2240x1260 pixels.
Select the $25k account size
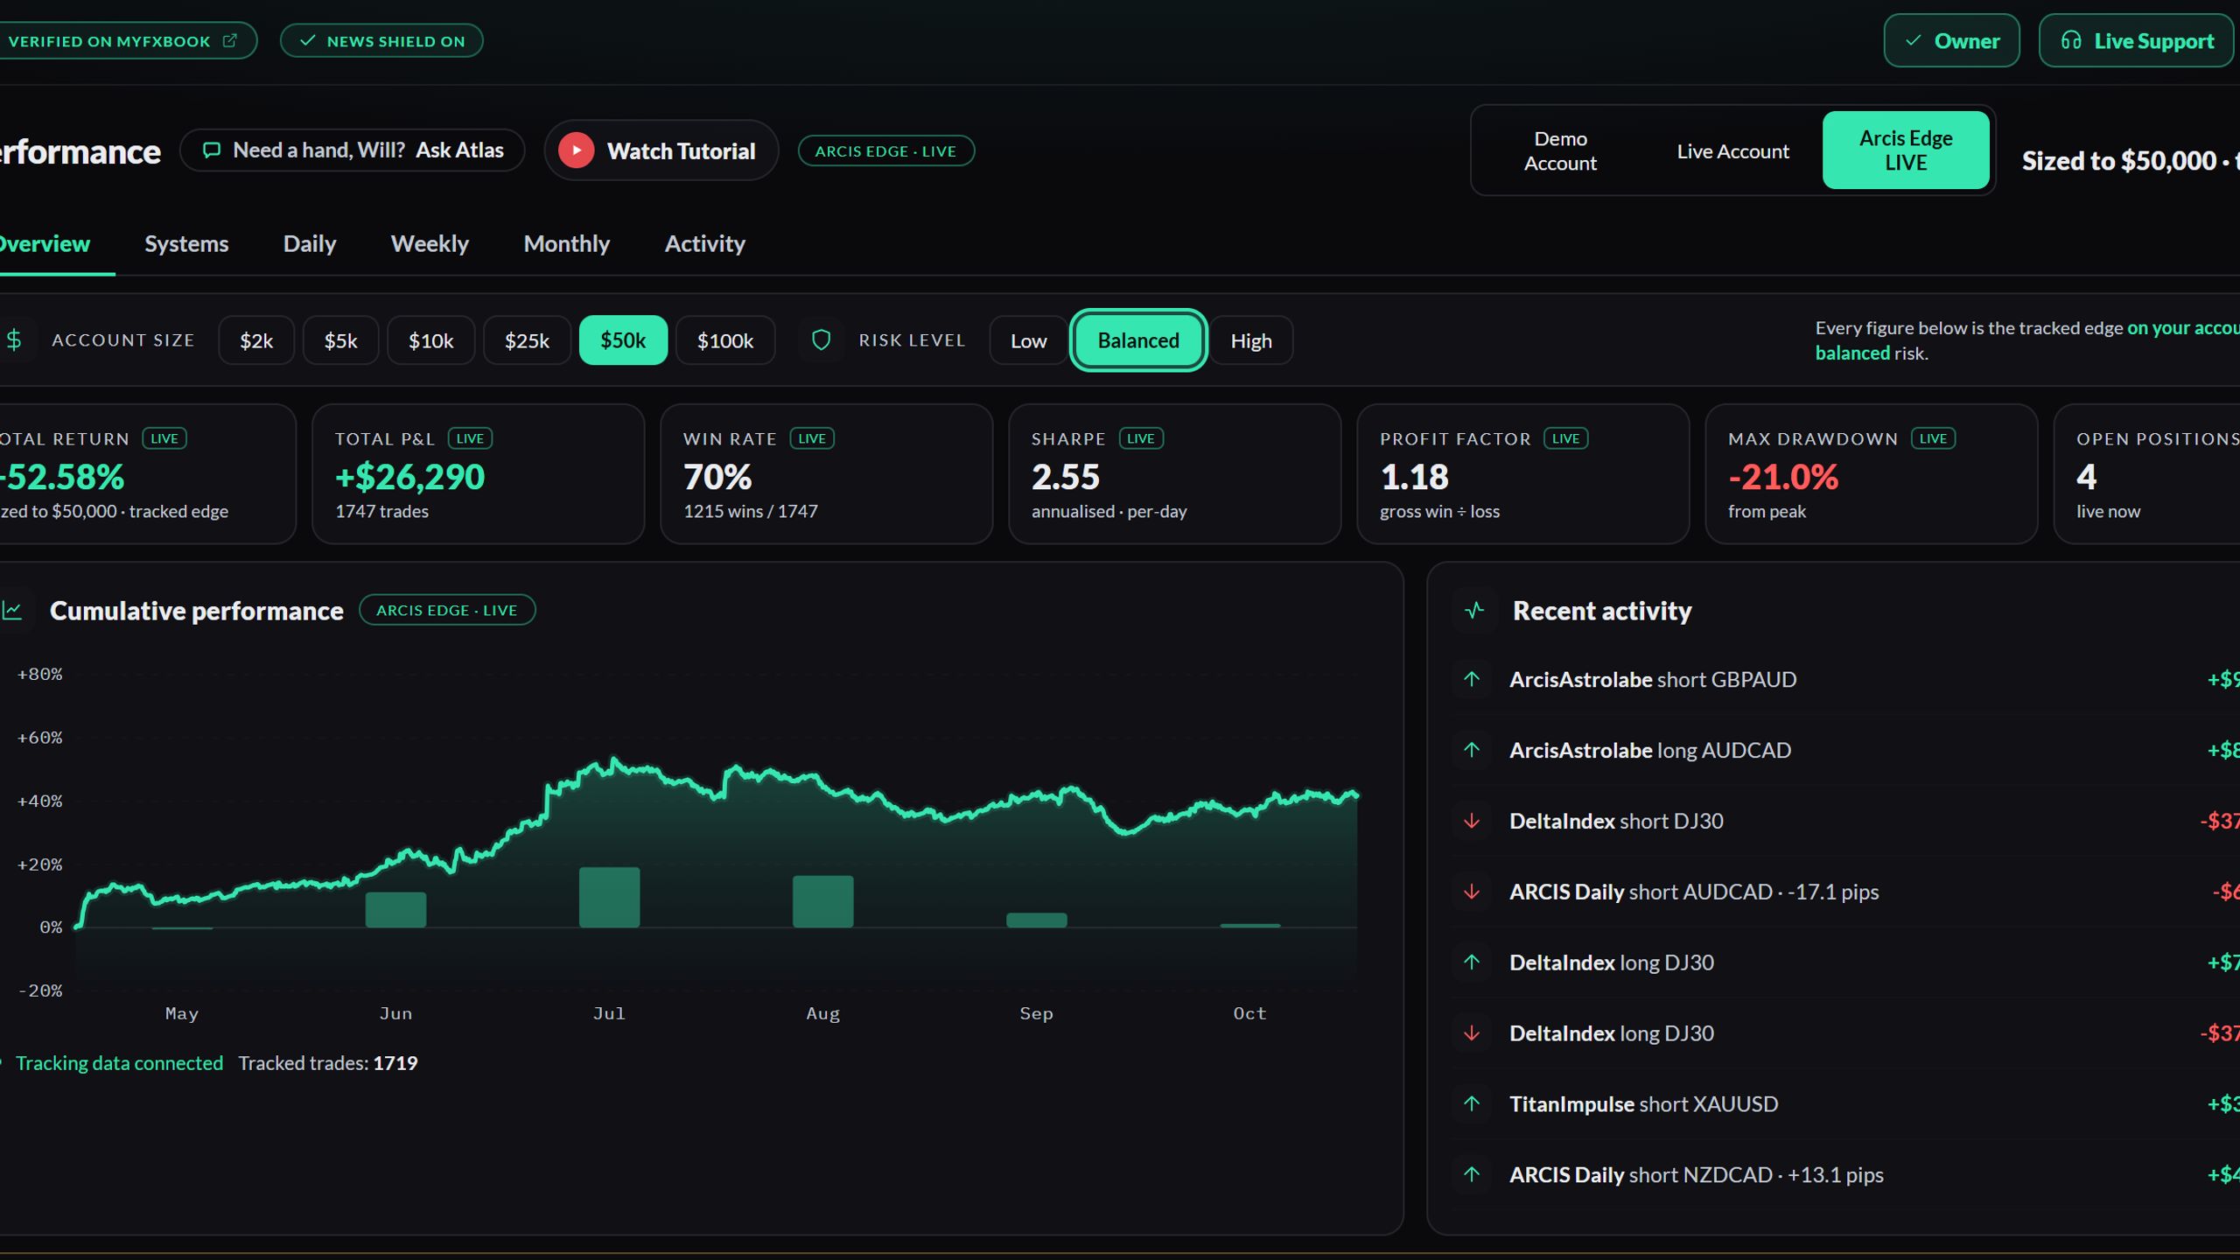pyautogui.click(x=527, y=340)
